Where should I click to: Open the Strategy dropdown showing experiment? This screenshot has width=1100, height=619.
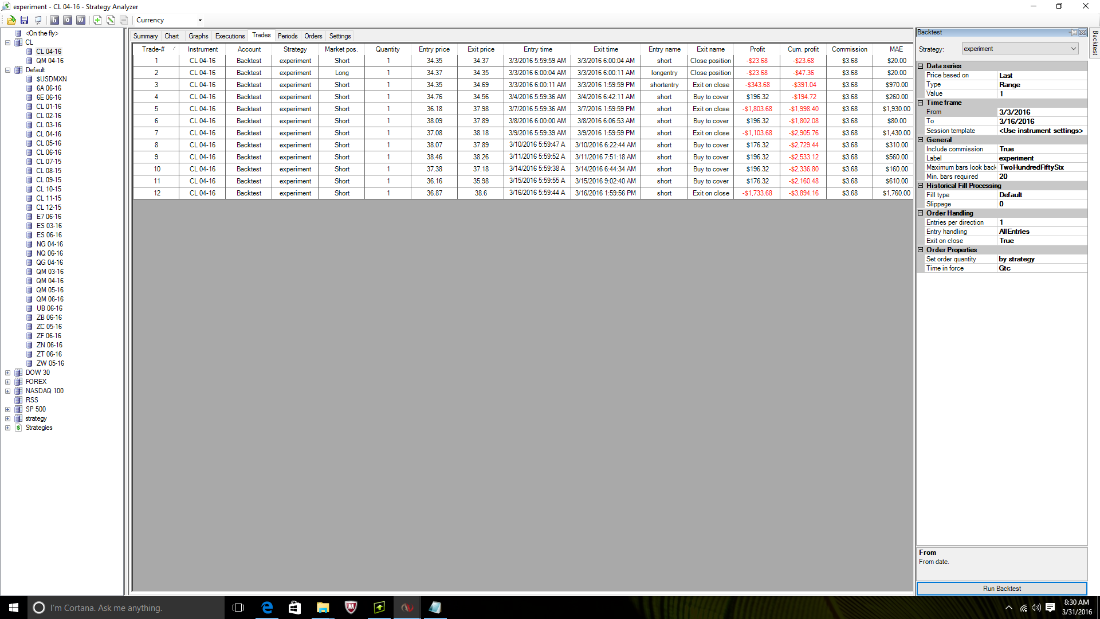(x=1073, y=49)
